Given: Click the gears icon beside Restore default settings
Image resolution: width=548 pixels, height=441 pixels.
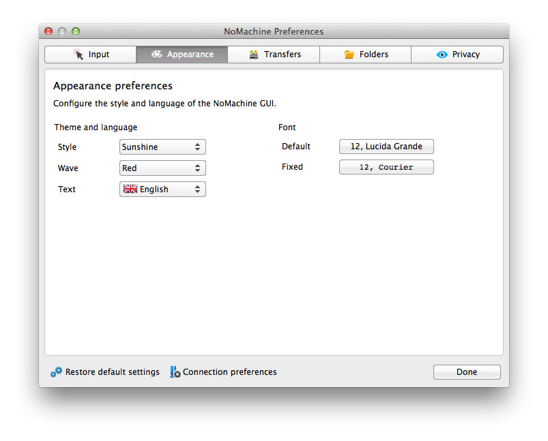Looking at the screenshot, I should [56, 372].
